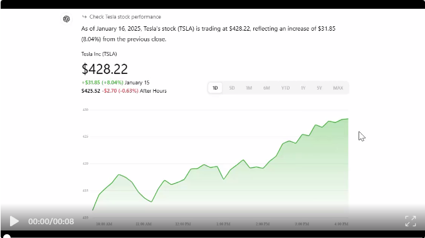
Task: Click the $428.22 stock price heading
Action: (105, 69)
